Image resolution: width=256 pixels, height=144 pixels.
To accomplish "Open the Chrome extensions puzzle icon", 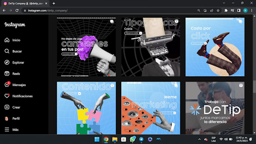I will coord(226,11).
